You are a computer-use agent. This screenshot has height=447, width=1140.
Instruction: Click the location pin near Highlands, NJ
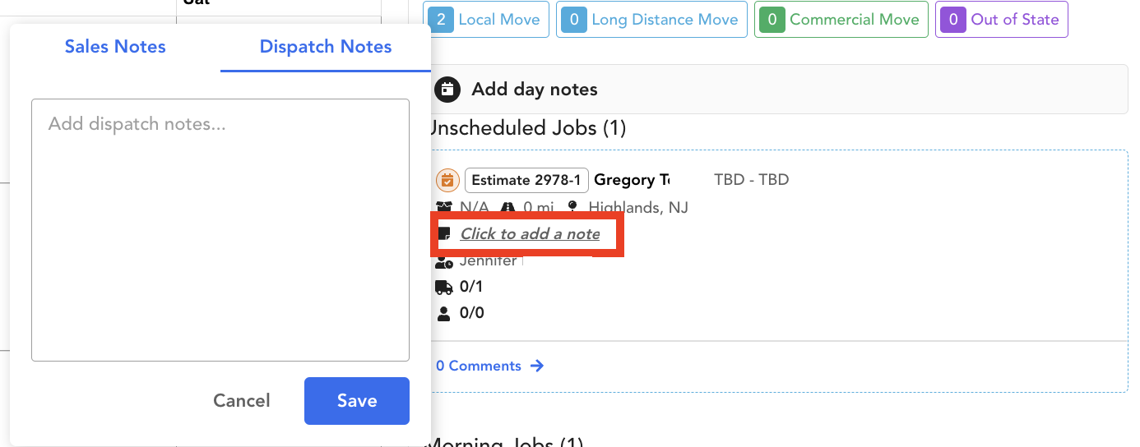click(572, 207)
